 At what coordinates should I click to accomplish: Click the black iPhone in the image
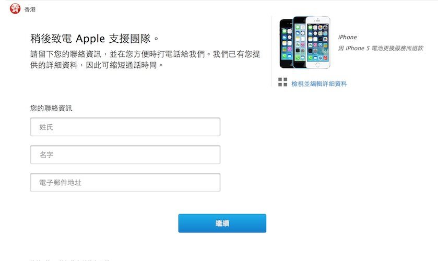coord(286,44)
